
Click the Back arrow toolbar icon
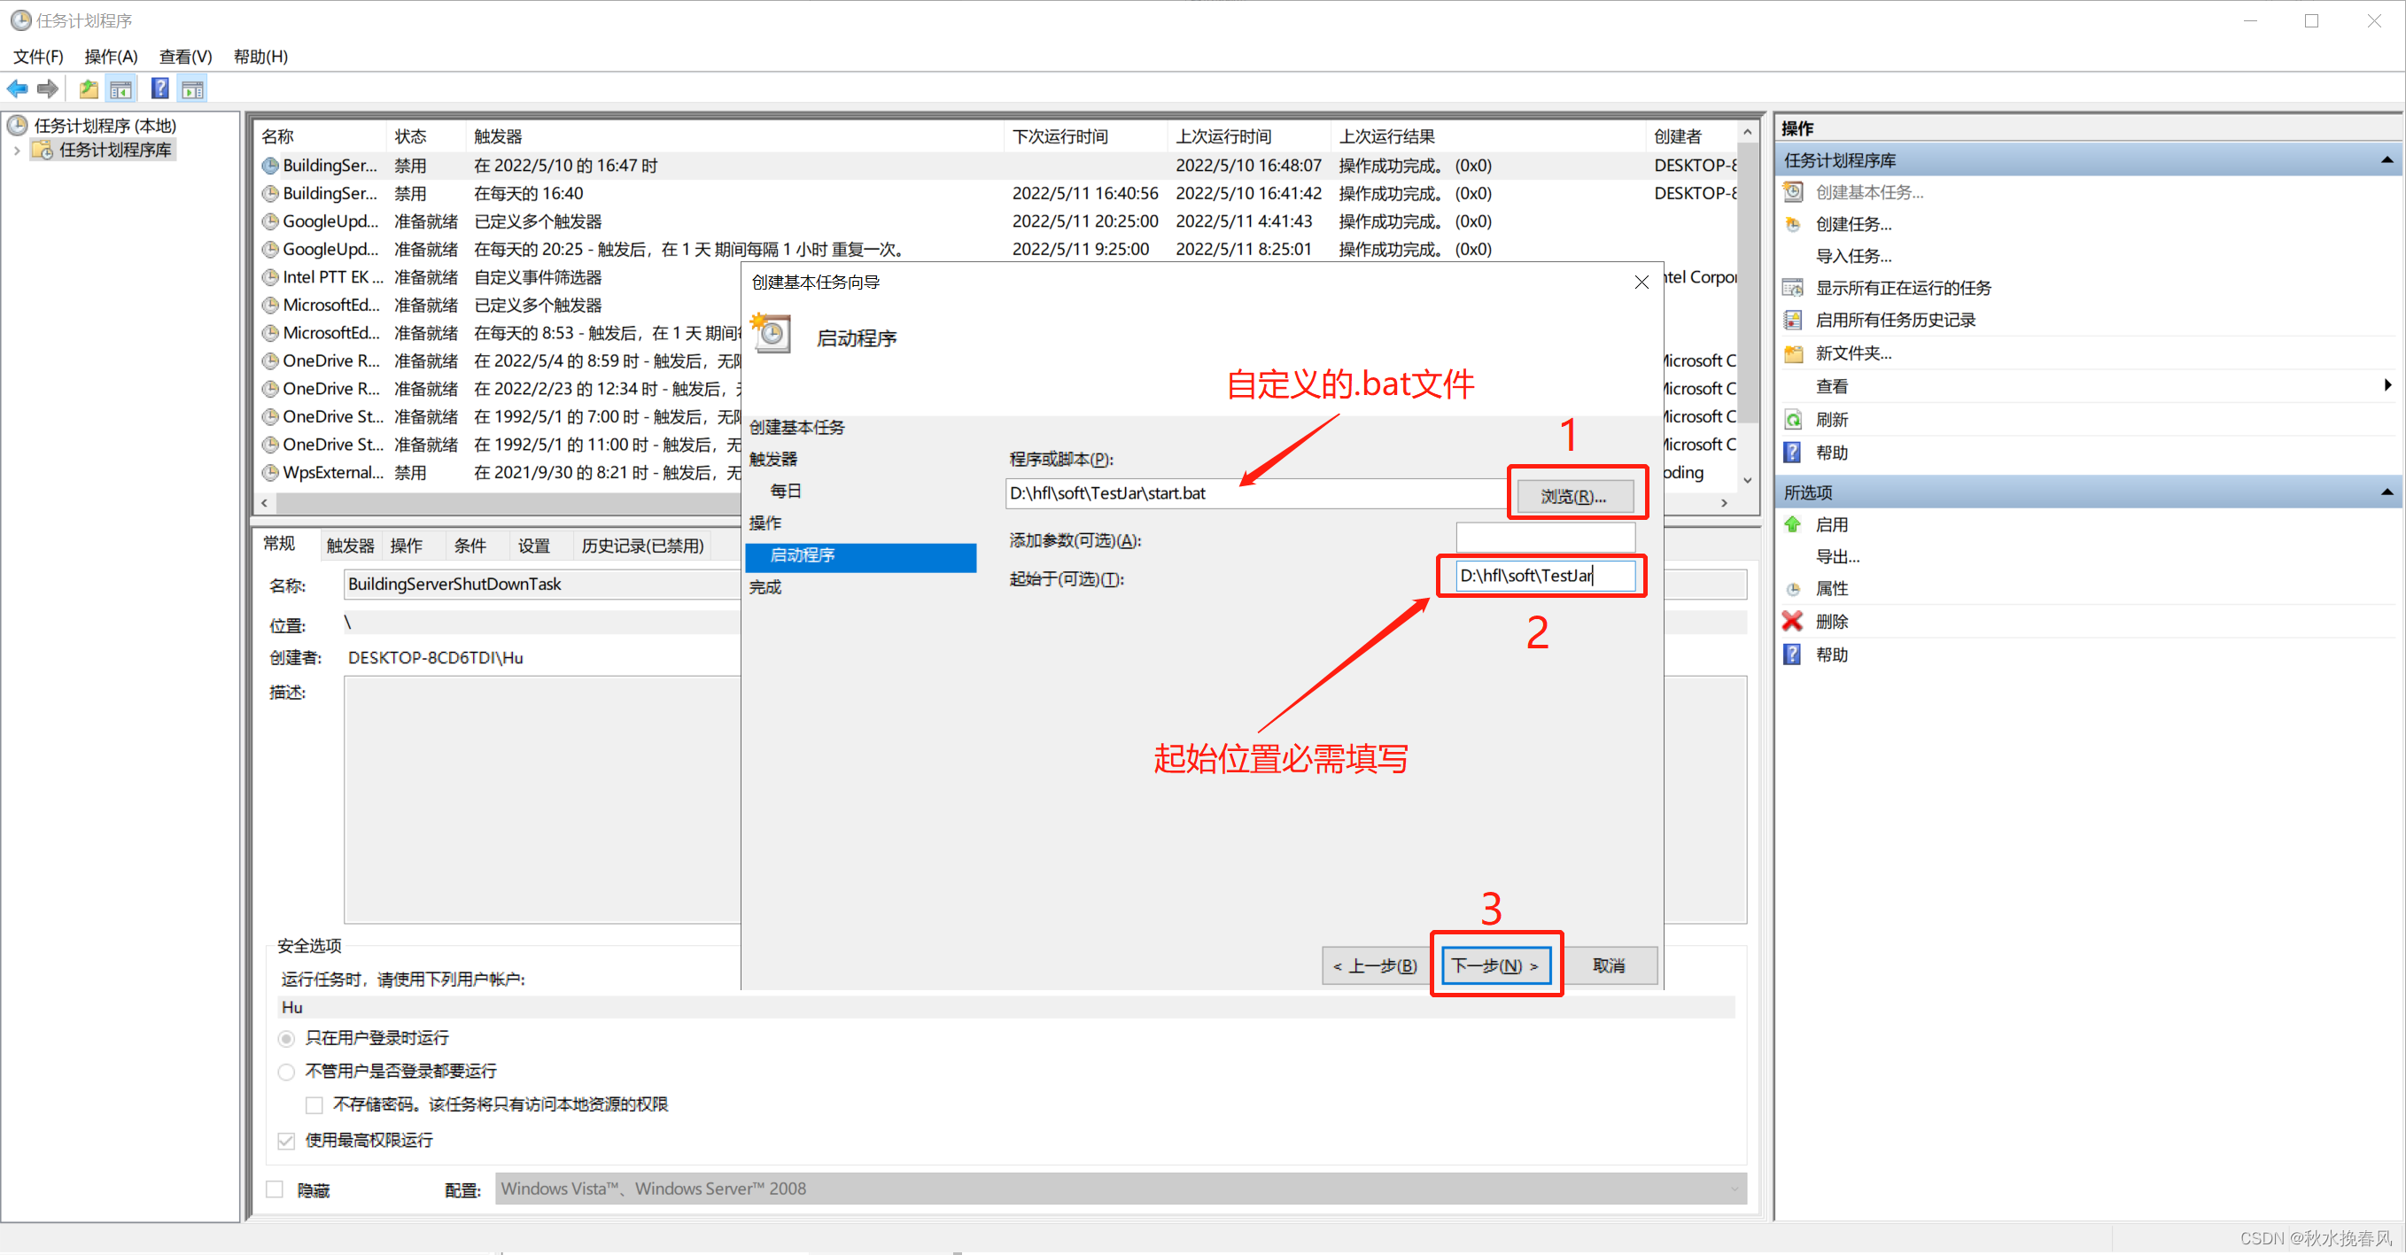[x=18, y=89]
